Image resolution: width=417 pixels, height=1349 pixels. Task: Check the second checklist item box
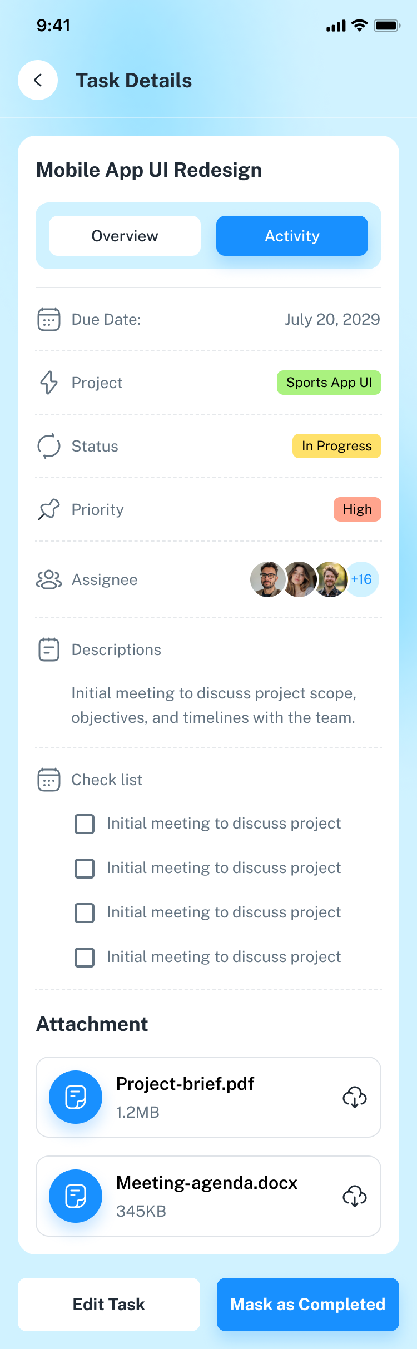click(x=85, y=868)
